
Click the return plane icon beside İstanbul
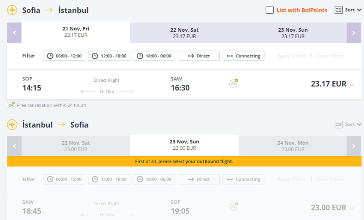pos(12,124)
